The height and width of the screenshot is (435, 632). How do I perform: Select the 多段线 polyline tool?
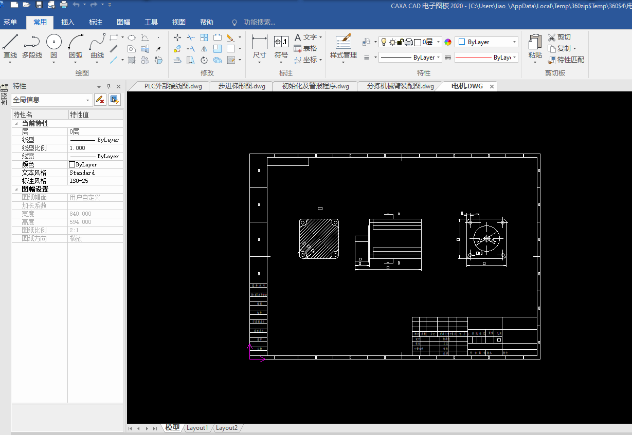(32, 46)
